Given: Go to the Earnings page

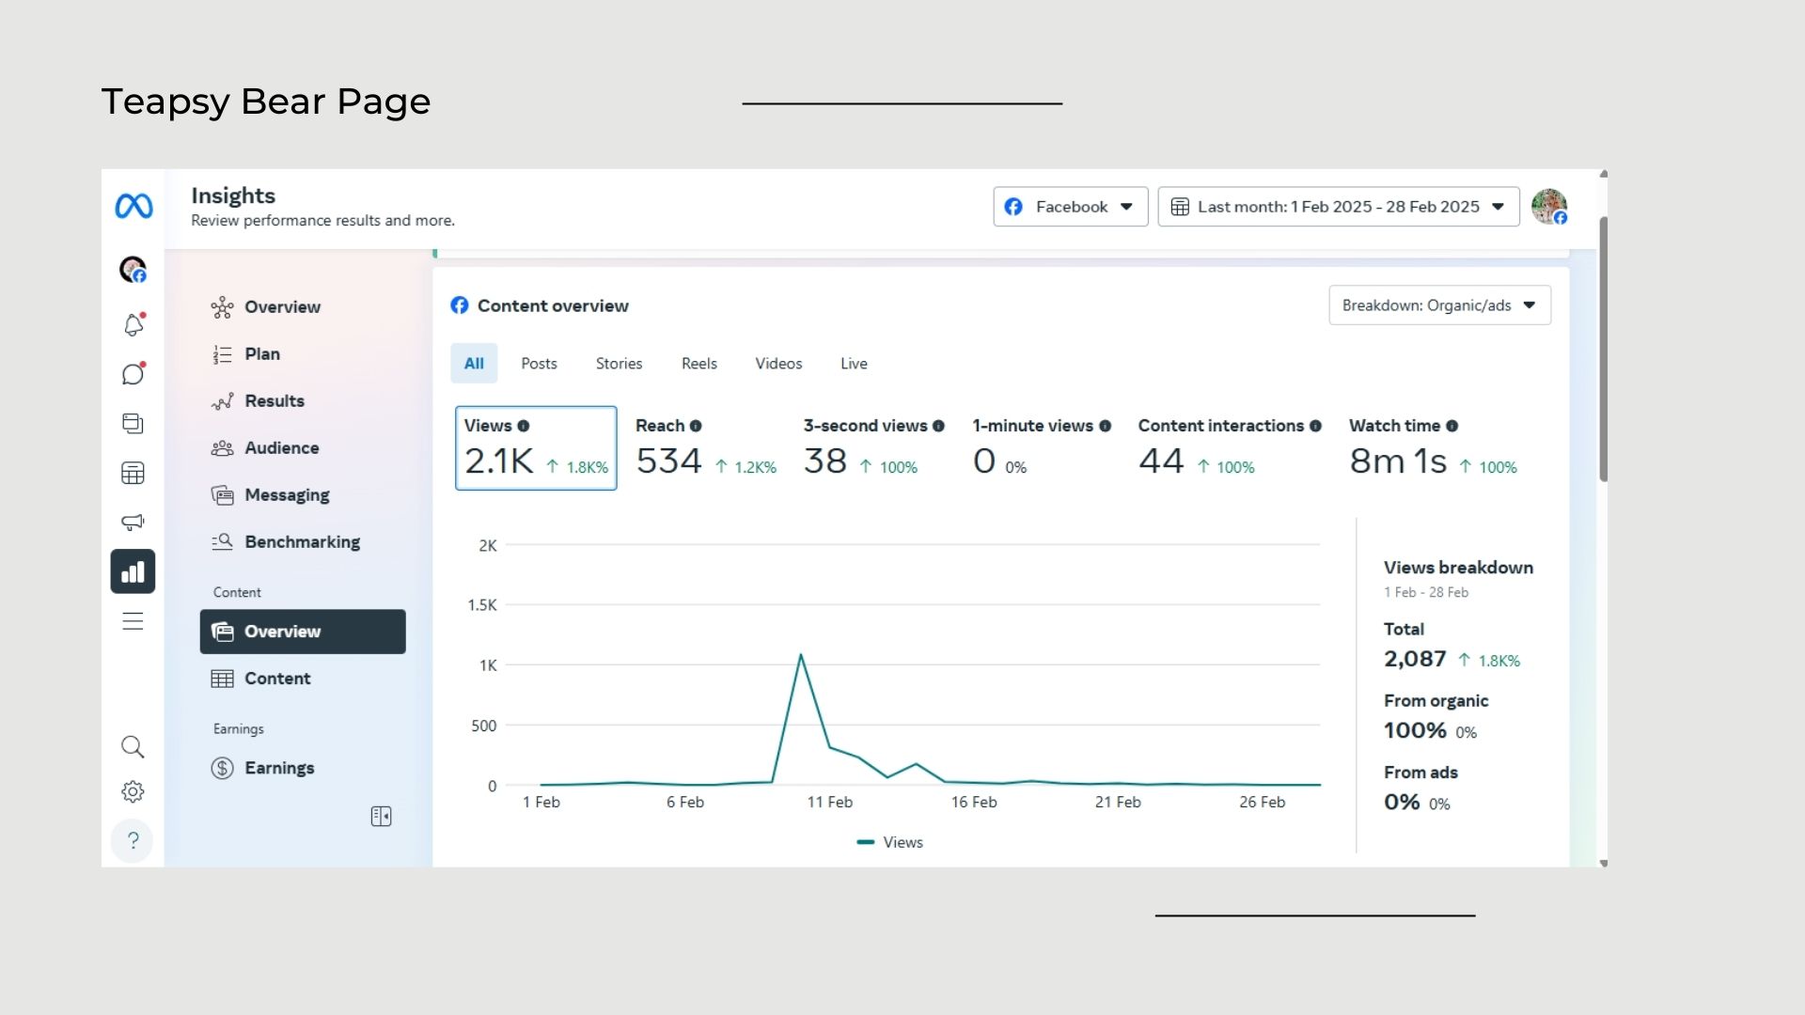Looking at the screenshot, I should [x=279, y=768].
